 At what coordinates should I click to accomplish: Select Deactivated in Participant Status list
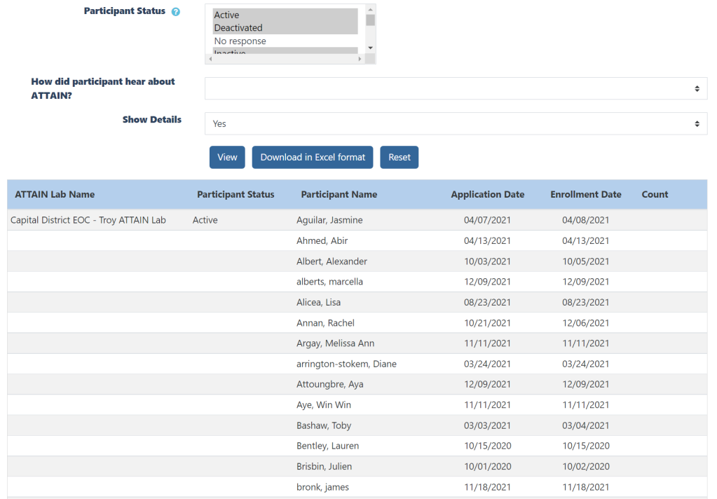pyautogui.click(x=238, y=28)
